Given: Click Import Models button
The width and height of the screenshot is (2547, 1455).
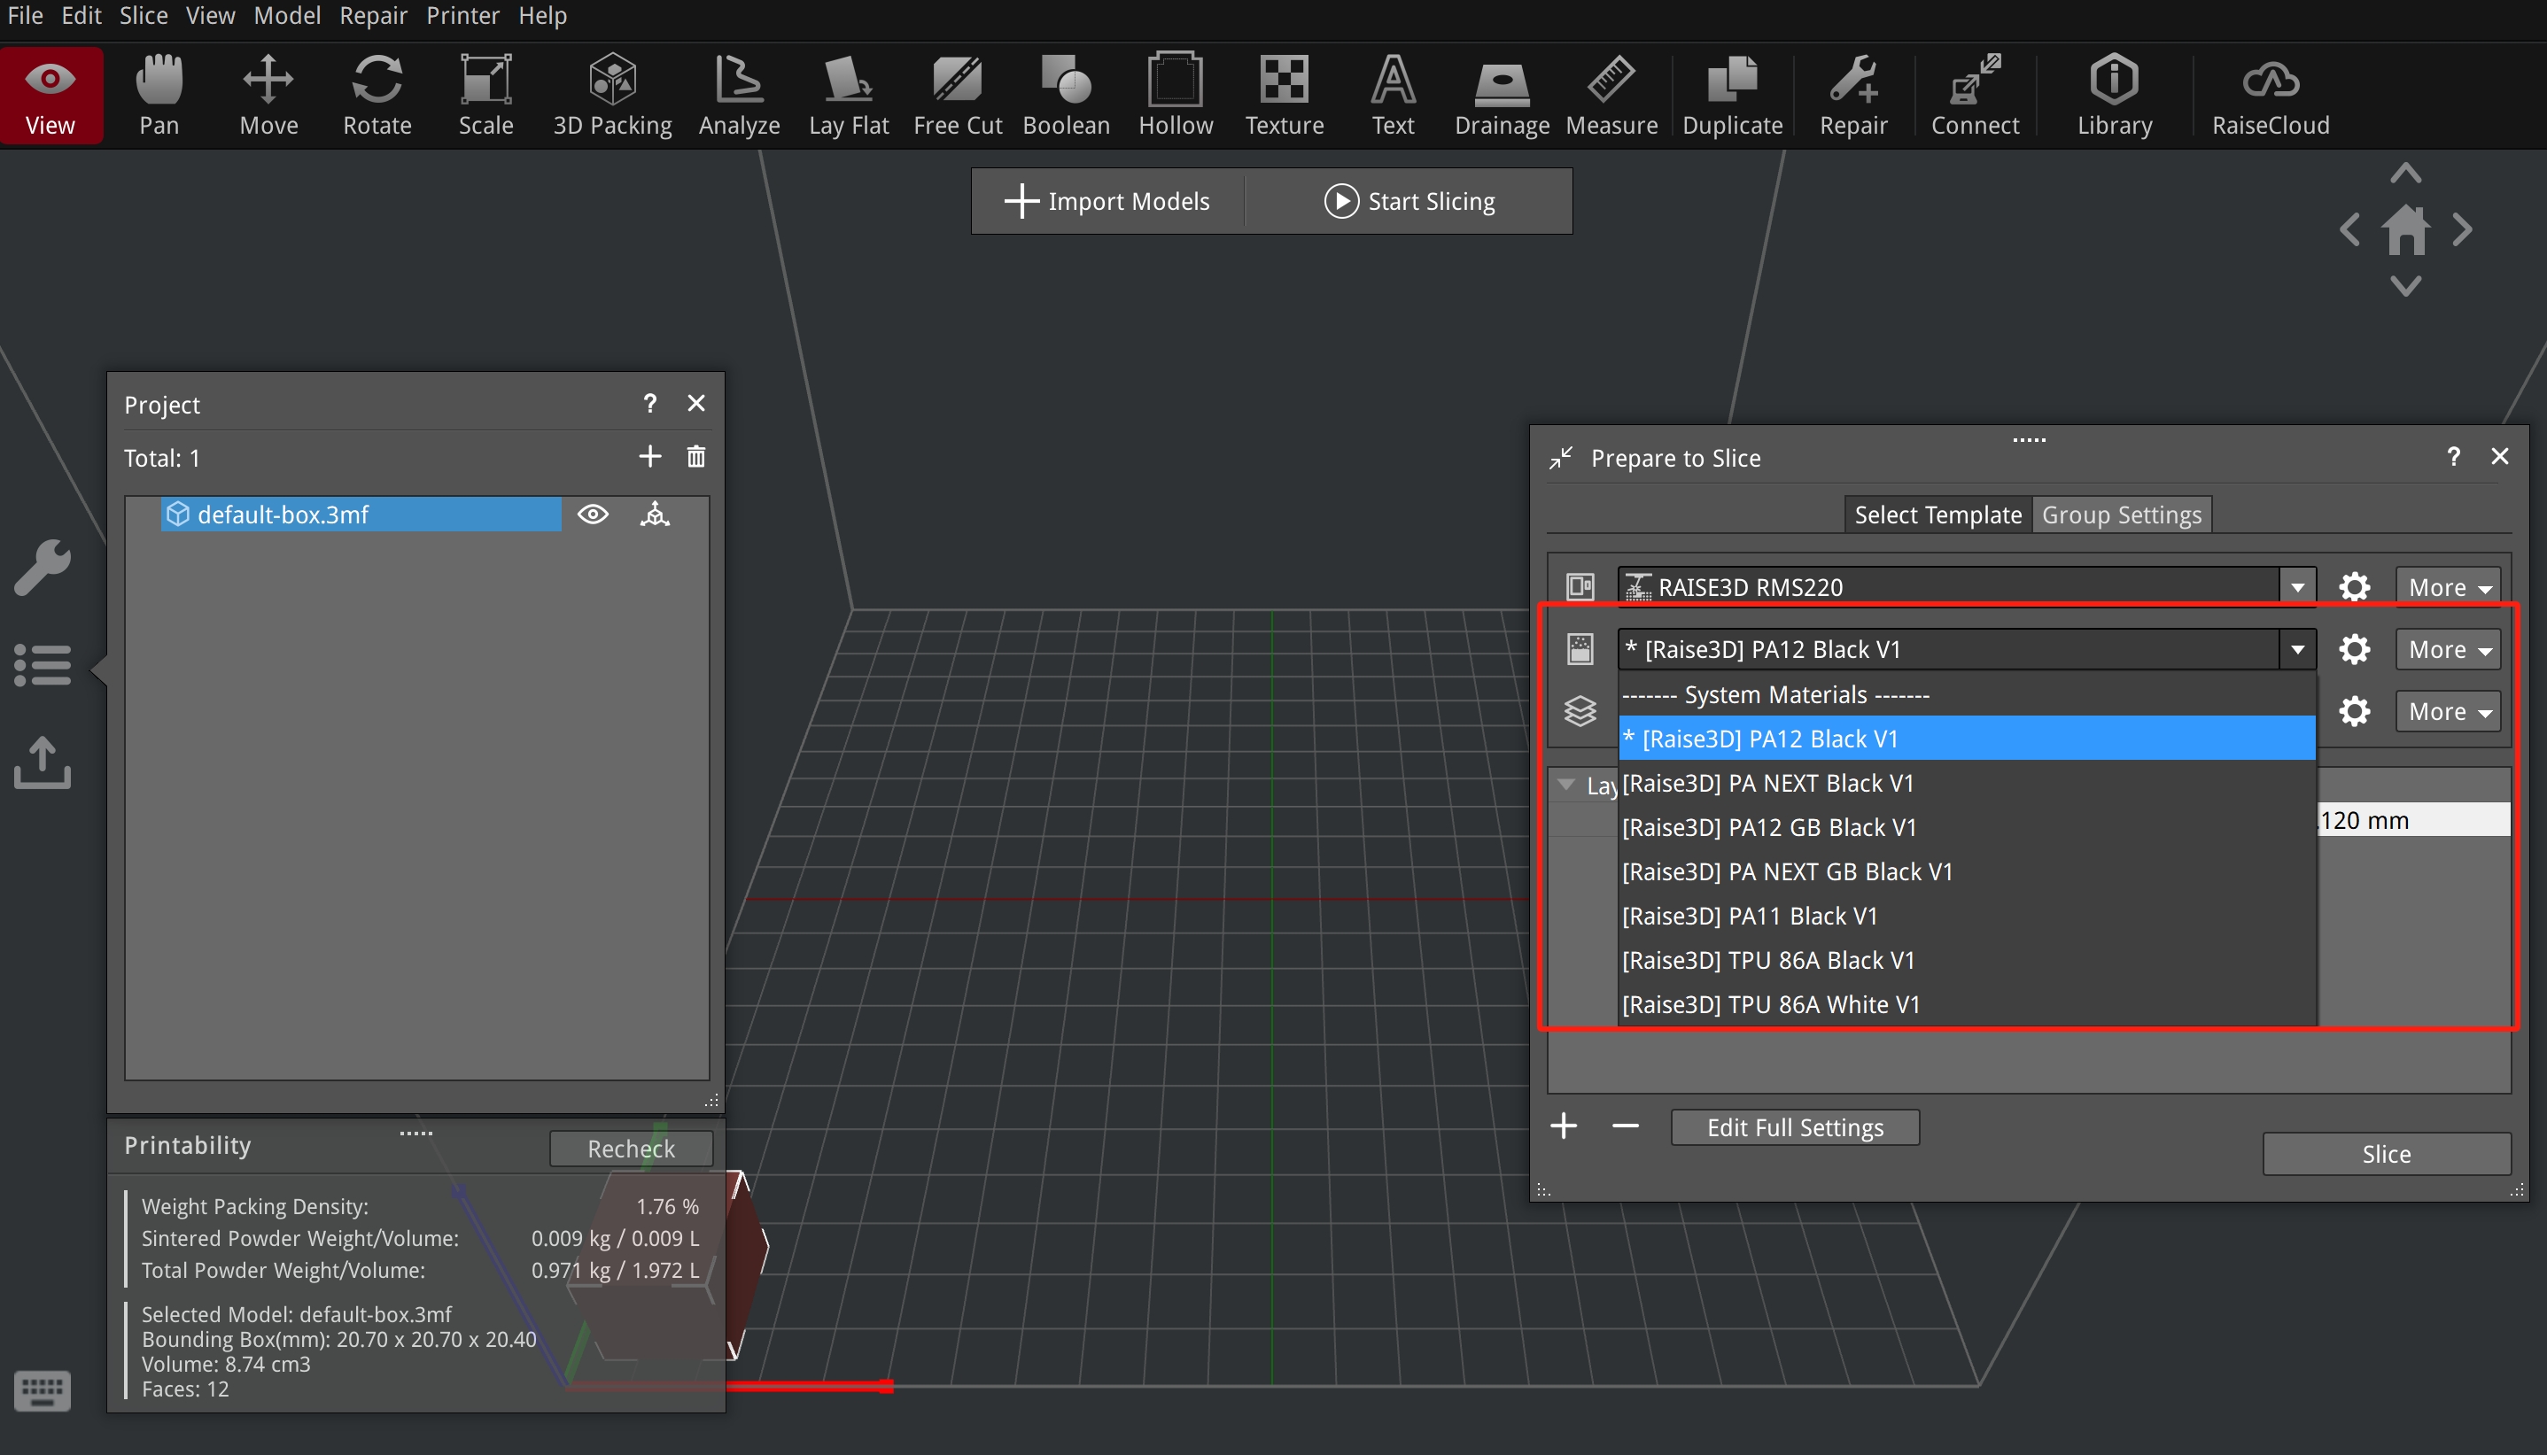Looking at the screenshot, I should pyautogui.click(x=1107, y=201).
